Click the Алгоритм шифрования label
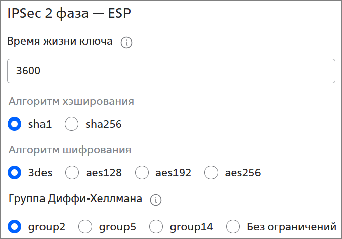 pyautogui.click(x=70, y=150)
